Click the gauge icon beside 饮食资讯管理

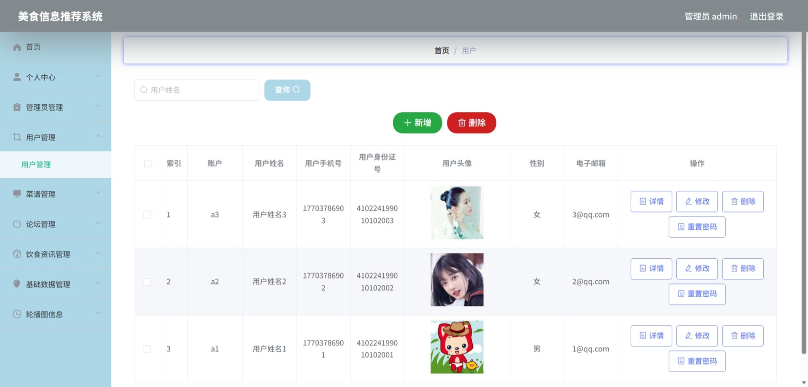tap(17, 254)
